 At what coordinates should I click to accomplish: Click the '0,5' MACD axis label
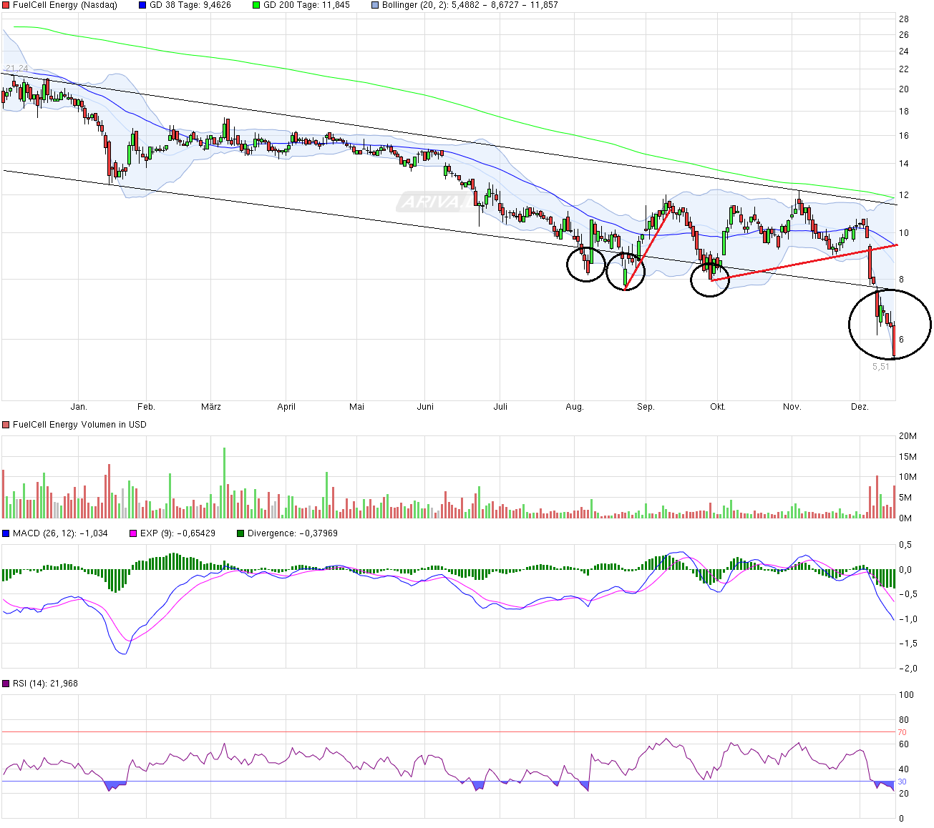pyautogui.click(x=905, y=546)
